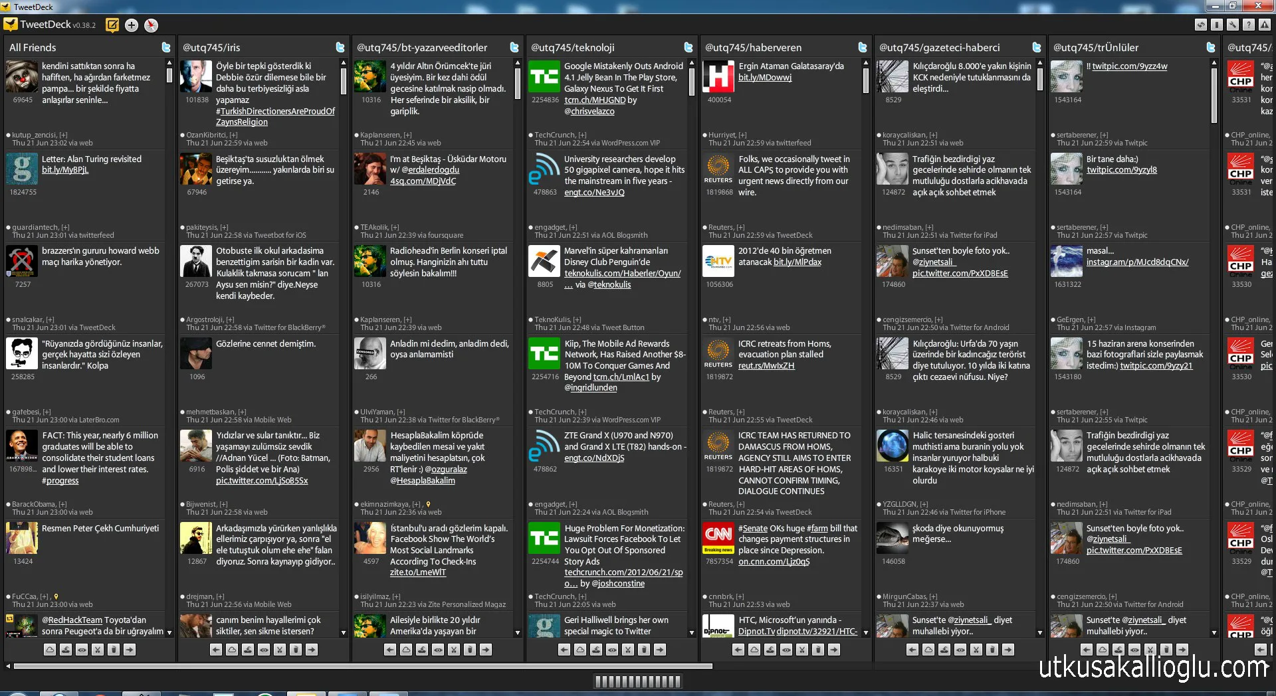The height and width of the screenshot is (696, 1276).
Task: Click the warning triangle icon at top right
Action: [x=1265, y=25]
